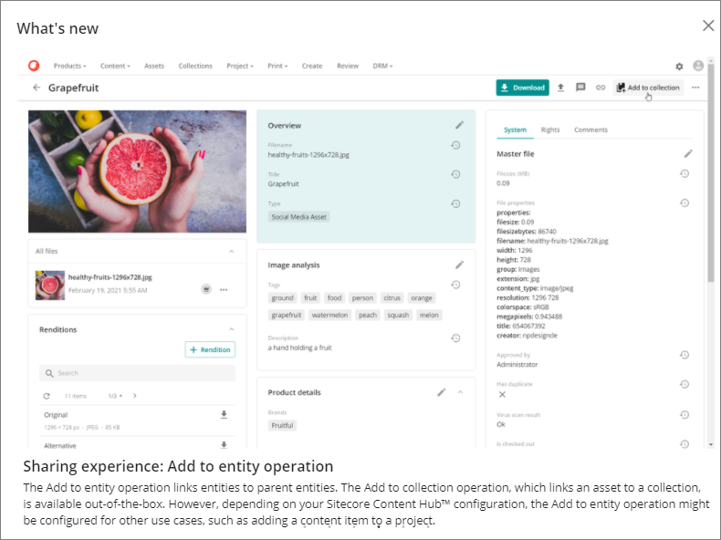Screen dimensions: 721x540
Task: Click the upload icon next to Download
Action: tap(560, 88)
